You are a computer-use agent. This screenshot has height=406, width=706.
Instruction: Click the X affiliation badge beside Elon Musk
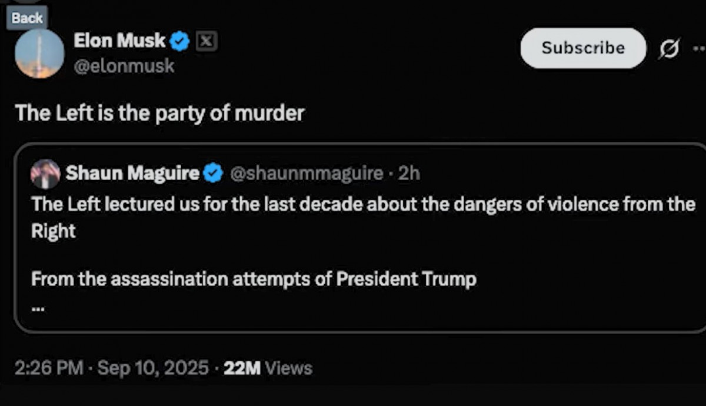[x=205, y=41]
